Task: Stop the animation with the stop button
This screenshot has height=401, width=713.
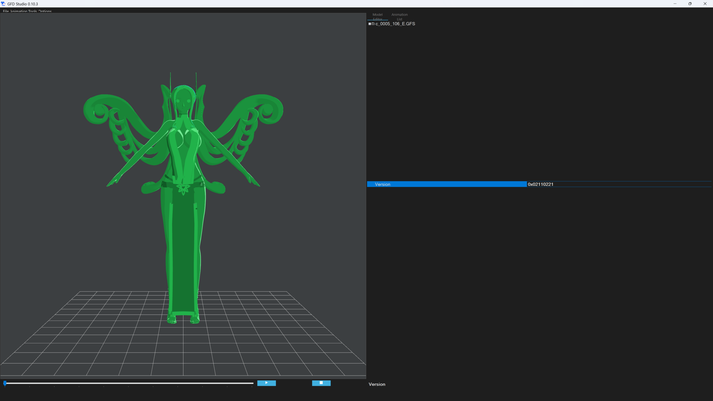Action: click(x=321, y=383)
